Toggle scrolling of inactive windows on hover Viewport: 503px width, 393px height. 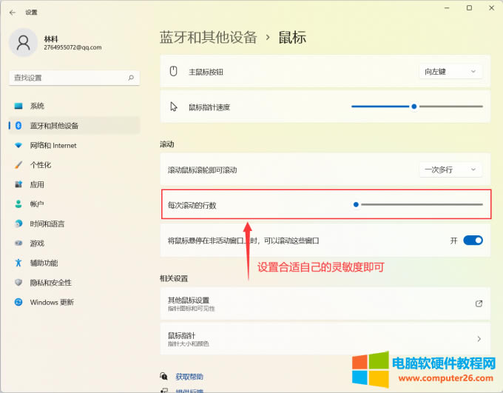coord(473,241)
